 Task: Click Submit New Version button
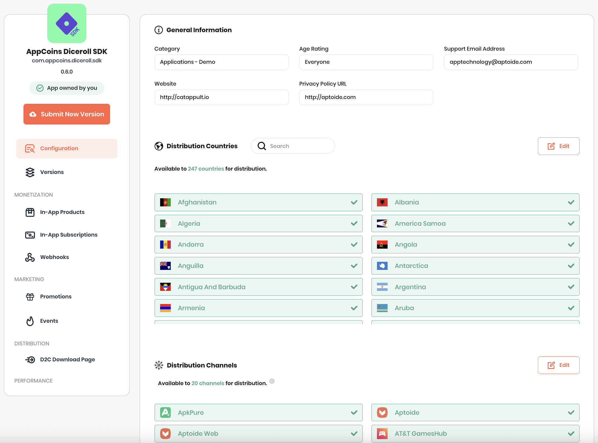[x=67, y=114]
